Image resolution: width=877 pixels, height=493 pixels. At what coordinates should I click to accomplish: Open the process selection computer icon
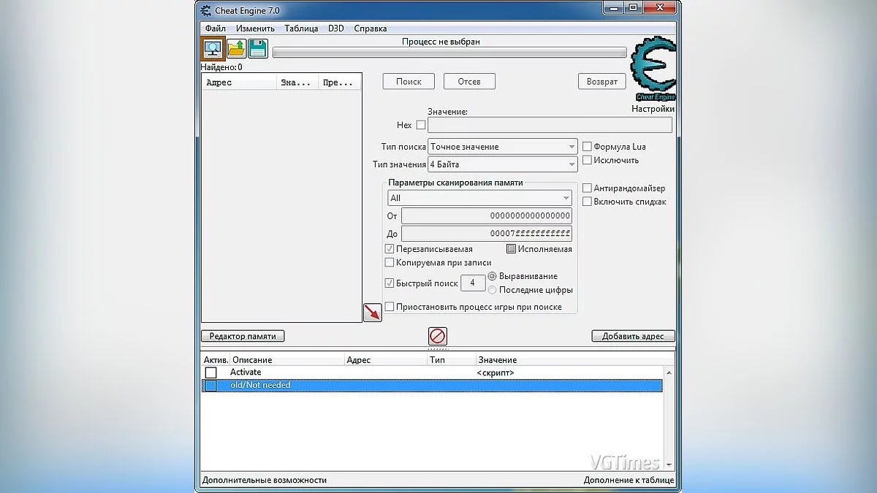coord(213,48)
